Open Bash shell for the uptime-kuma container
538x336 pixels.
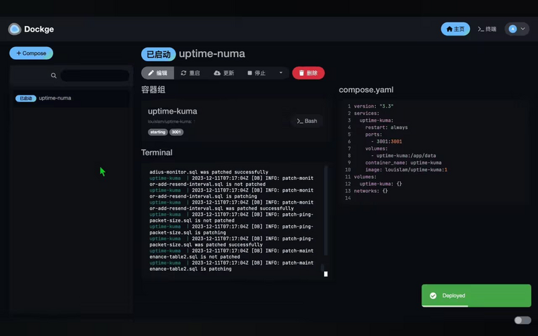pyautogui.click(x=307, y=121)
